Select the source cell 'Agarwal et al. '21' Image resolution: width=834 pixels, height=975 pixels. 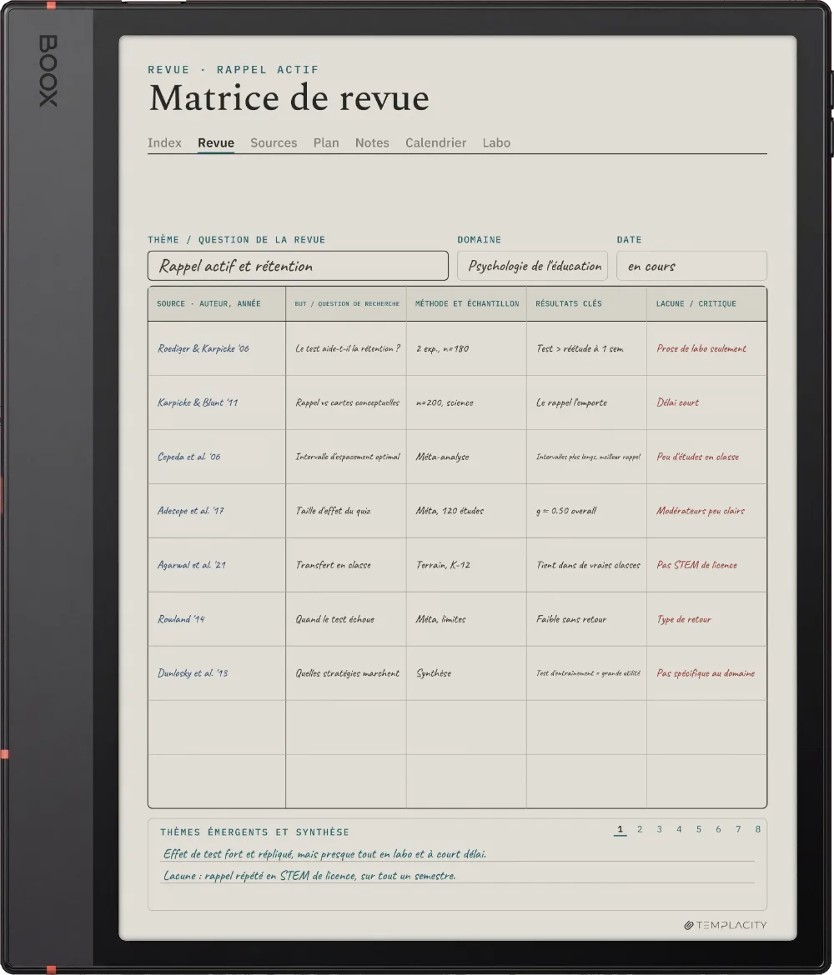(x=217, y=565)
